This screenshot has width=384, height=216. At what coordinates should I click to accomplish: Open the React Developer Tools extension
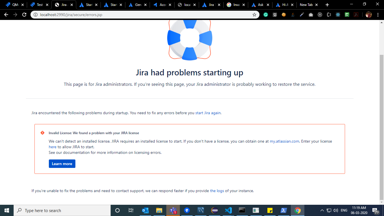(338, 15)
